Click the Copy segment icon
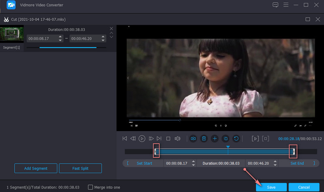This screenshot has width=324, height=192. point(226,138)
